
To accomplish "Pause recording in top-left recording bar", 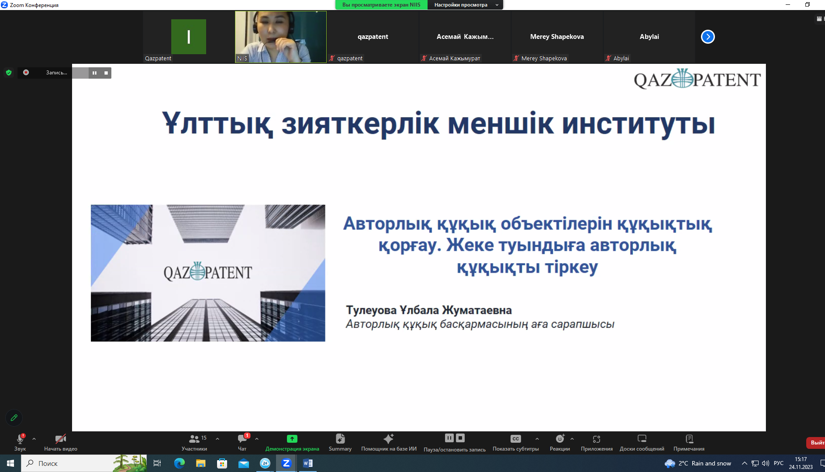I will point(94,73).
